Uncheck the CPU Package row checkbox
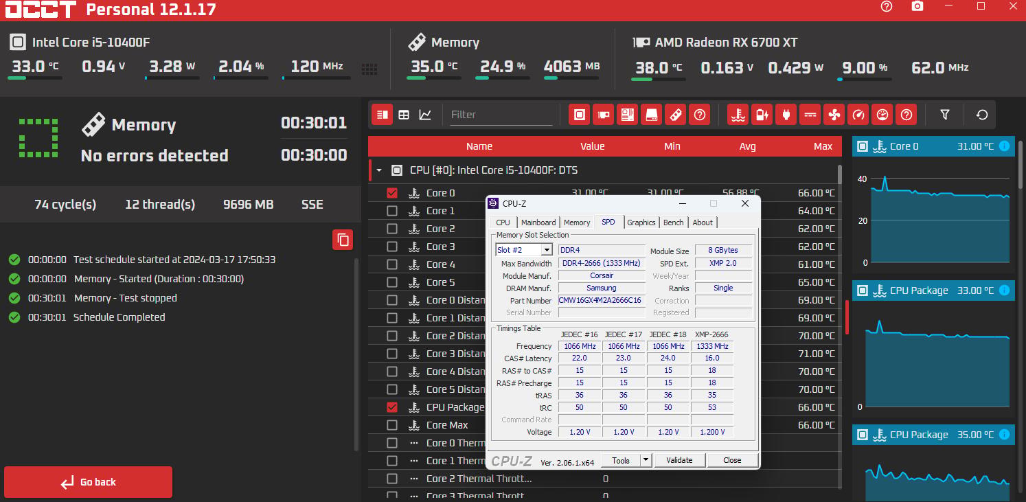 (x=392, y=407)
